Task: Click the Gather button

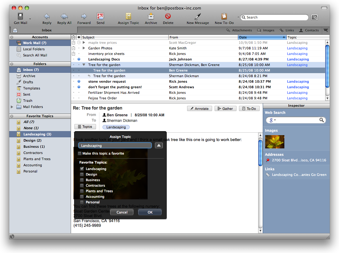Action: pyautogui.click(x=225, y=109)
